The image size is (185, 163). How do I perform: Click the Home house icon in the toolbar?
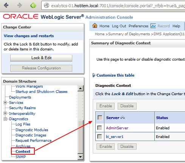pos(95,26)
